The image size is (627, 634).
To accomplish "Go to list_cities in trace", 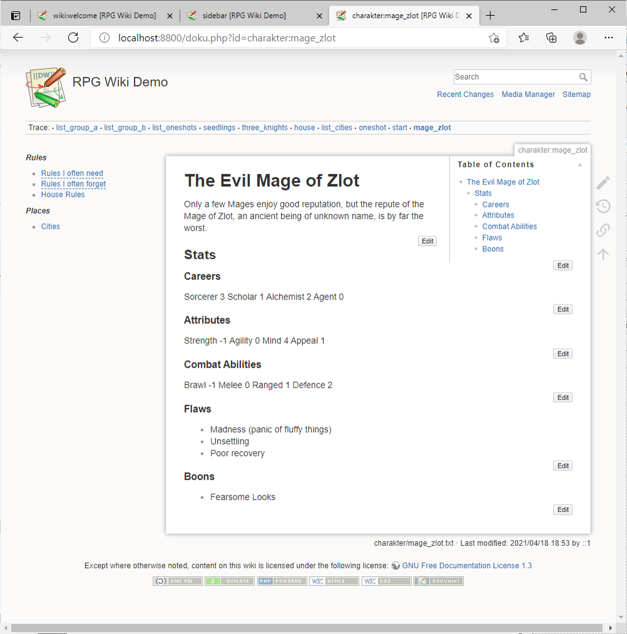I will pyautogui.click(x=337, y=128).
